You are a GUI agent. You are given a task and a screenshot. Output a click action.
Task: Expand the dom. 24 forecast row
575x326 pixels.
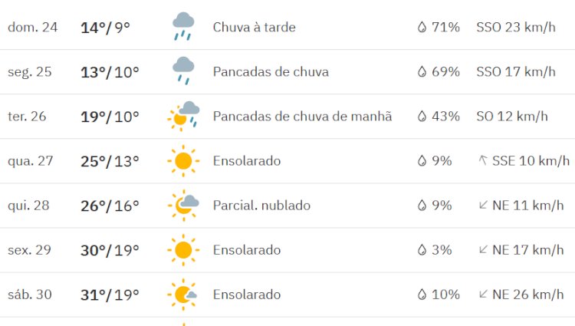32,28
